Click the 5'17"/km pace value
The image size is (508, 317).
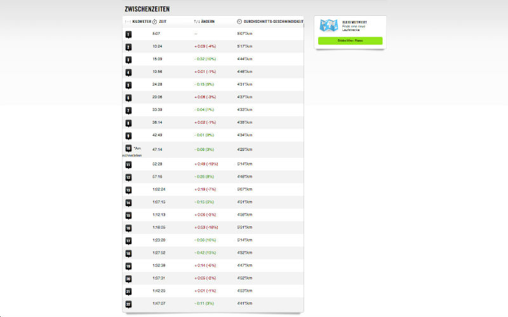(244, 46)
